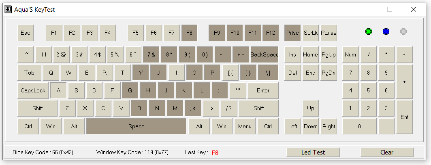Click the blue LED indicator

[x=386, y=31]
